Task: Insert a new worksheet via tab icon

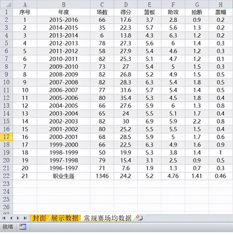Action: coord(139,218)
